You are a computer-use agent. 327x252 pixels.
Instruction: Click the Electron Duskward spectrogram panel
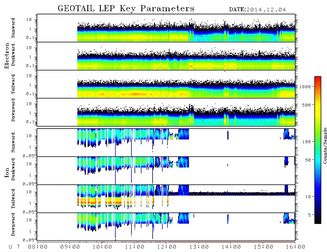pyautogui.click(x=166, y=56)
